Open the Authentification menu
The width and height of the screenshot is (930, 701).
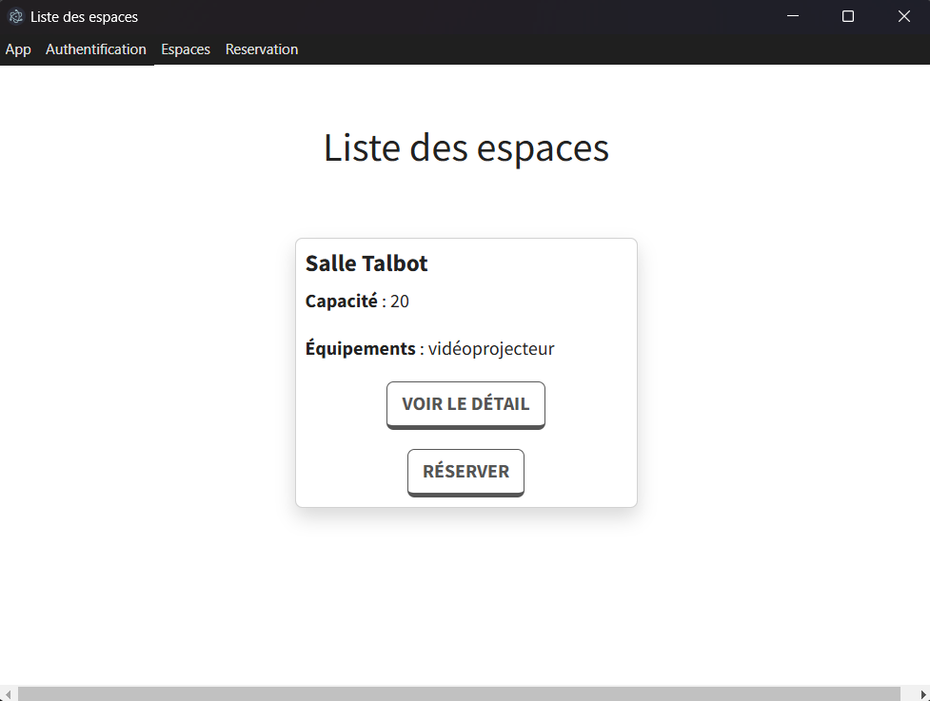[96, 49]
